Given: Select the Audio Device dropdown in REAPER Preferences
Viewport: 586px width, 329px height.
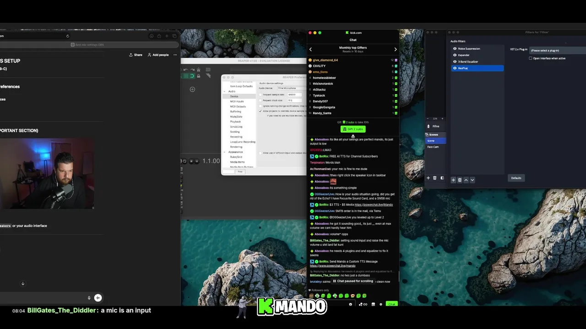Looking at the screenshot, I should point(292,88).
